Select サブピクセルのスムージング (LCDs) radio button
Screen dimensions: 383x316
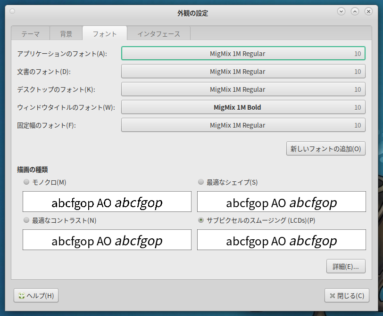tap(201, 220)
